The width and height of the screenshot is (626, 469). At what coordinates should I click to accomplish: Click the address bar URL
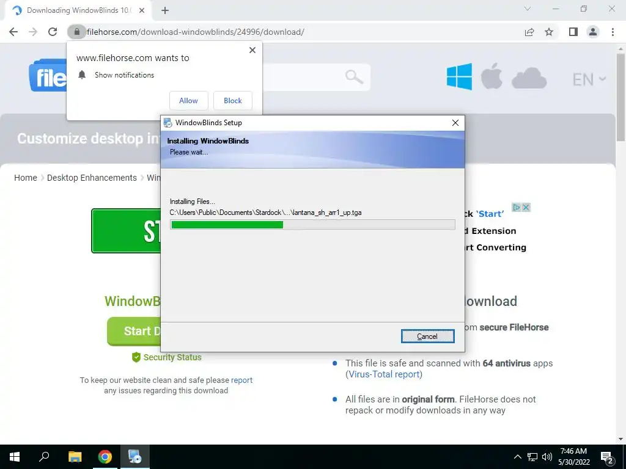(196, 32)
